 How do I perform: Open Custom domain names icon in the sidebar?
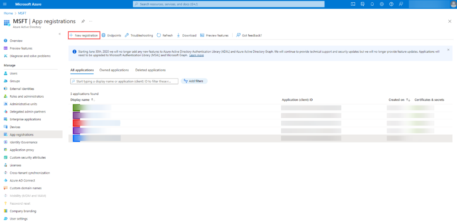point(6,188)
